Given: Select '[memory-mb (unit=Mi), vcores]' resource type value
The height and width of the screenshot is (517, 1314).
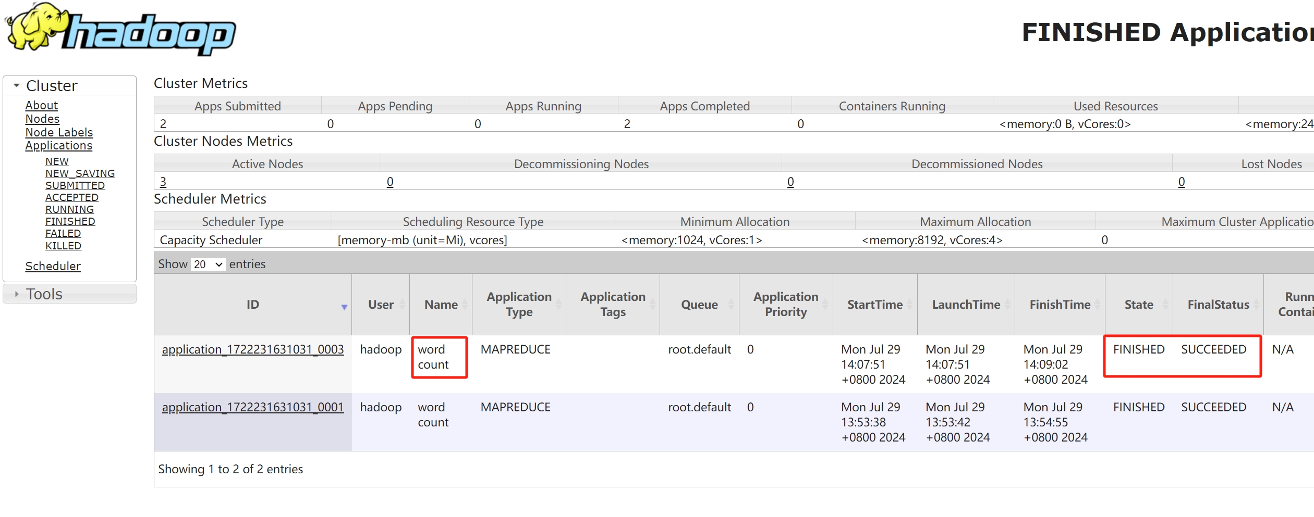Looking at the screenshot, I should pyautogui.click(x=422, y=240).
